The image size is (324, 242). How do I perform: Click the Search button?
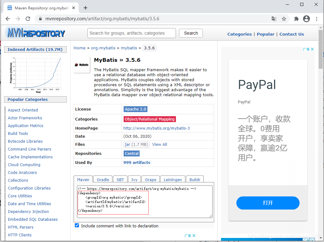(x=191, y=33)
